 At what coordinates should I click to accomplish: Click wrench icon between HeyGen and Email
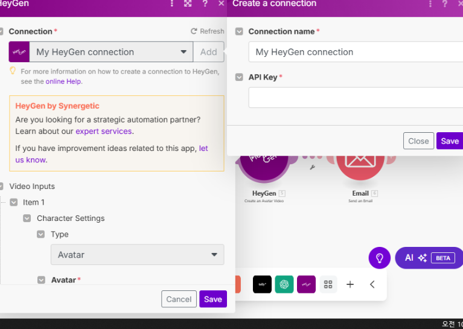pyautogui.click(x=313, y=167)
